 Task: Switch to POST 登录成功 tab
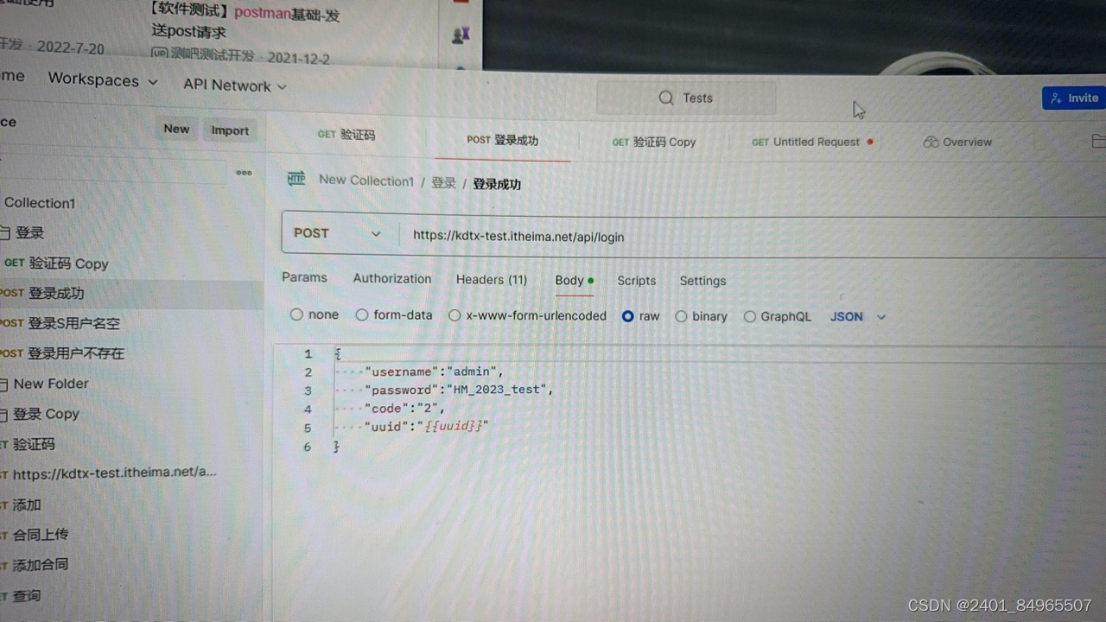[x=503, y=140]
